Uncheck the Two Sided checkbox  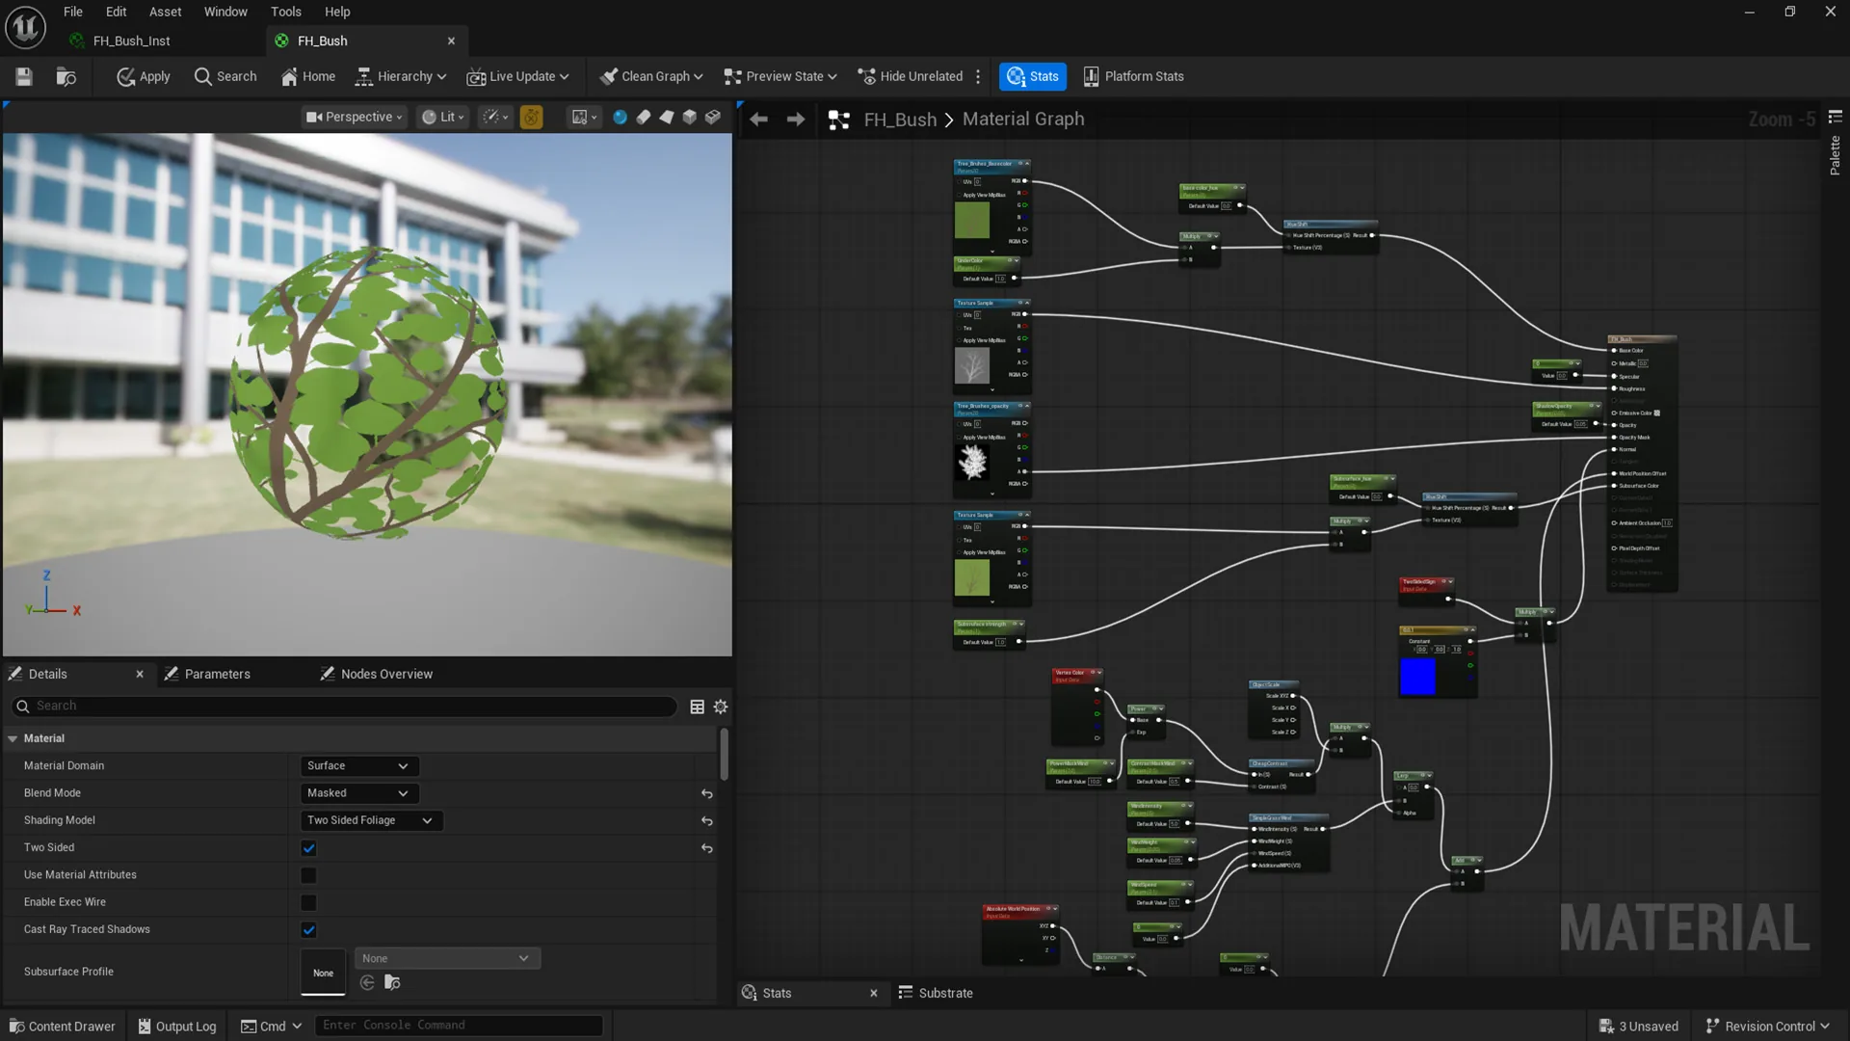[x=308, y=848]
